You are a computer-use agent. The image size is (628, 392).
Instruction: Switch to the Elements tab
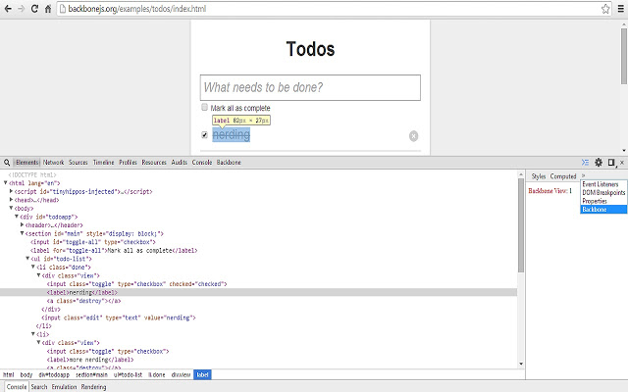click(x=26, y=163)
